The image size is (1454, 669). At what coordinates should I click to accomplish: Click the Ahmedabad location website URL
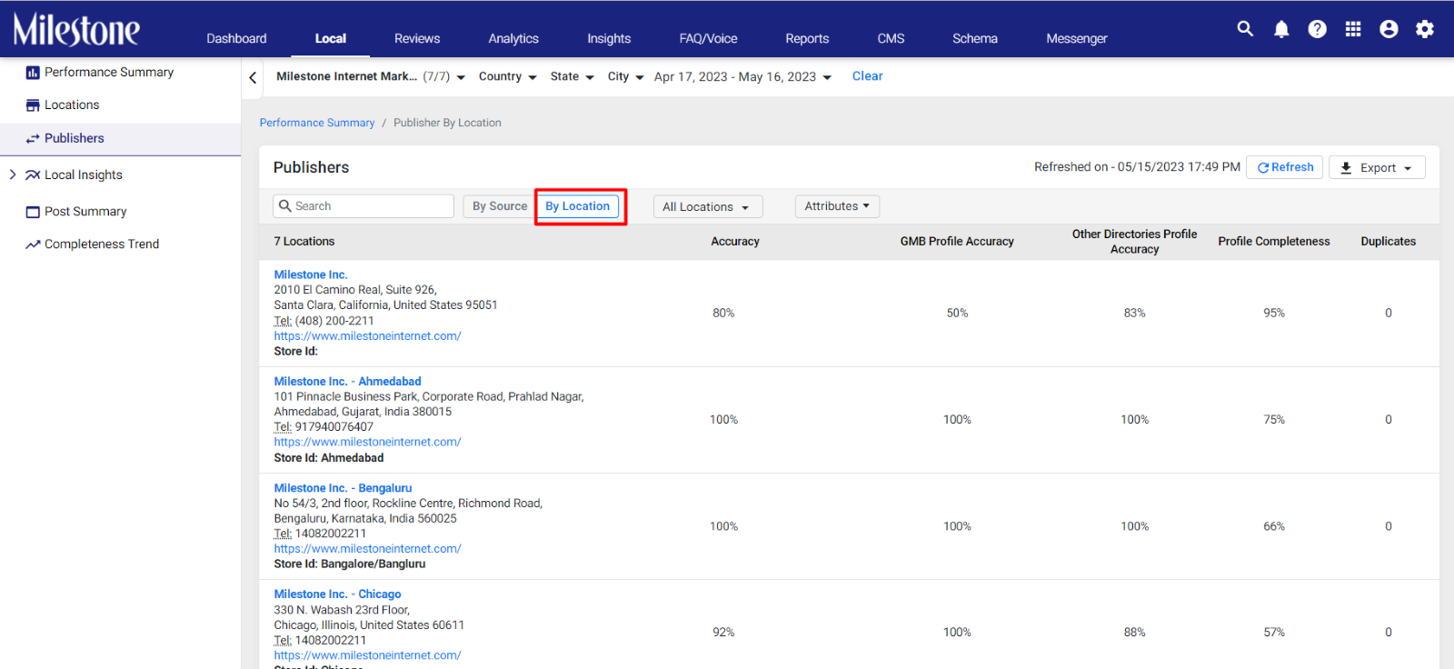click(367, 443)
